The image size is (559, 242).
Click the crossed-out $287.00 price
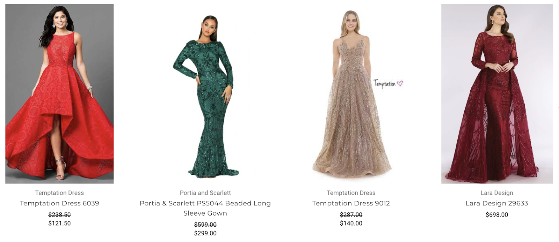[351, 215]
